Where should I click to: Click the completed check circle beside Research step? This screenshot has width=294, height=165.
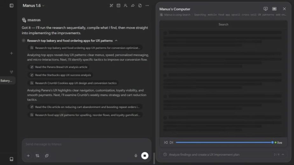tap(24, 41)
